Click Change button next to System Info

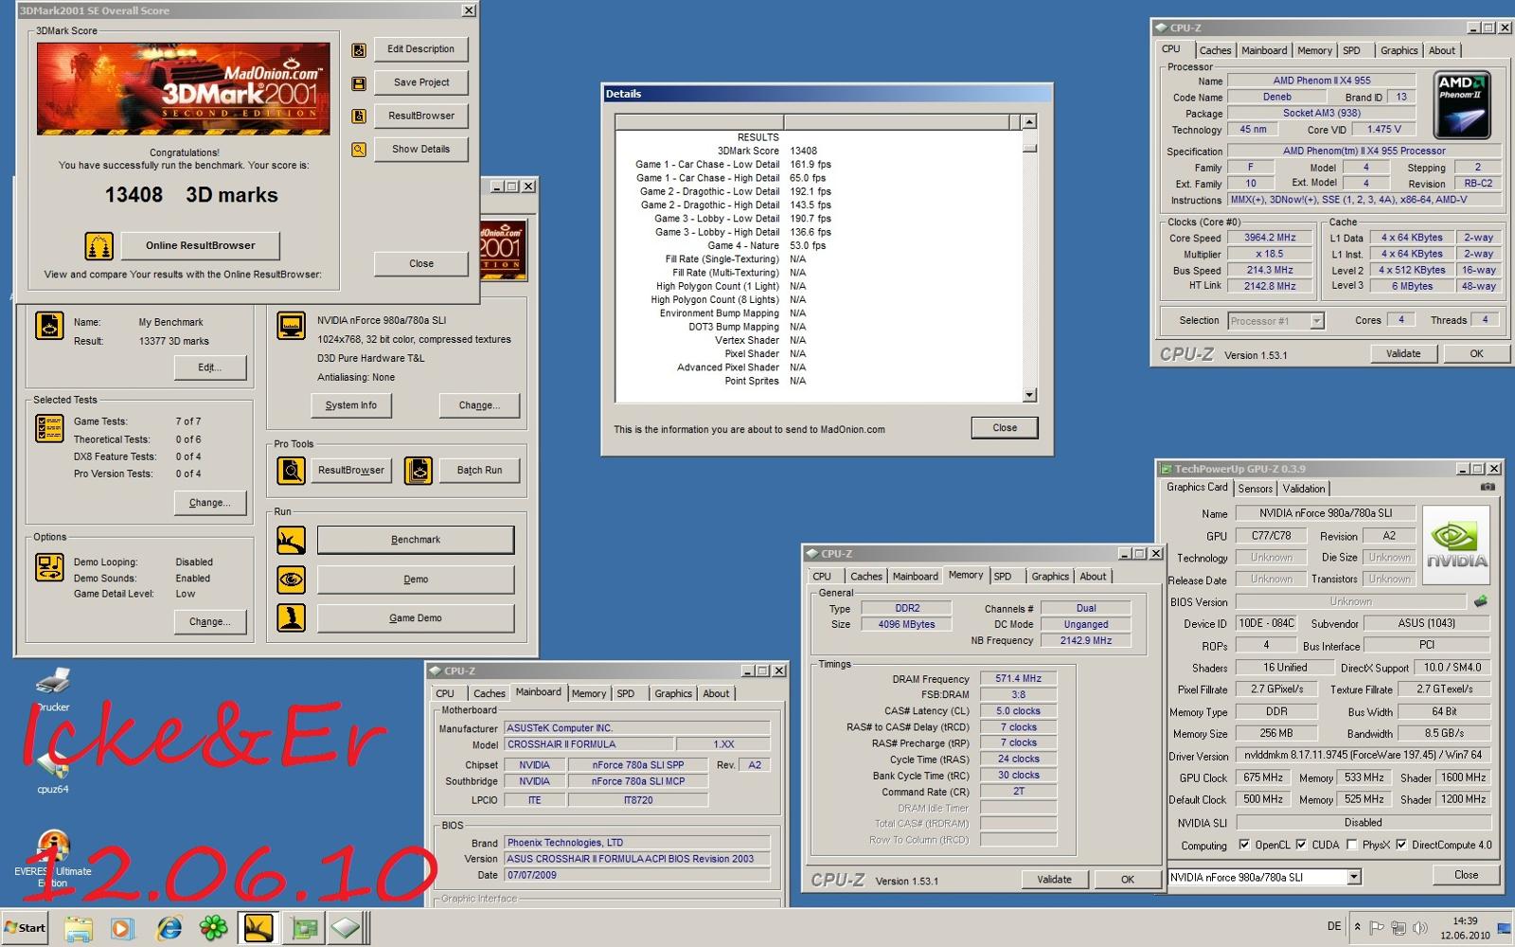(x=479, y=405)
